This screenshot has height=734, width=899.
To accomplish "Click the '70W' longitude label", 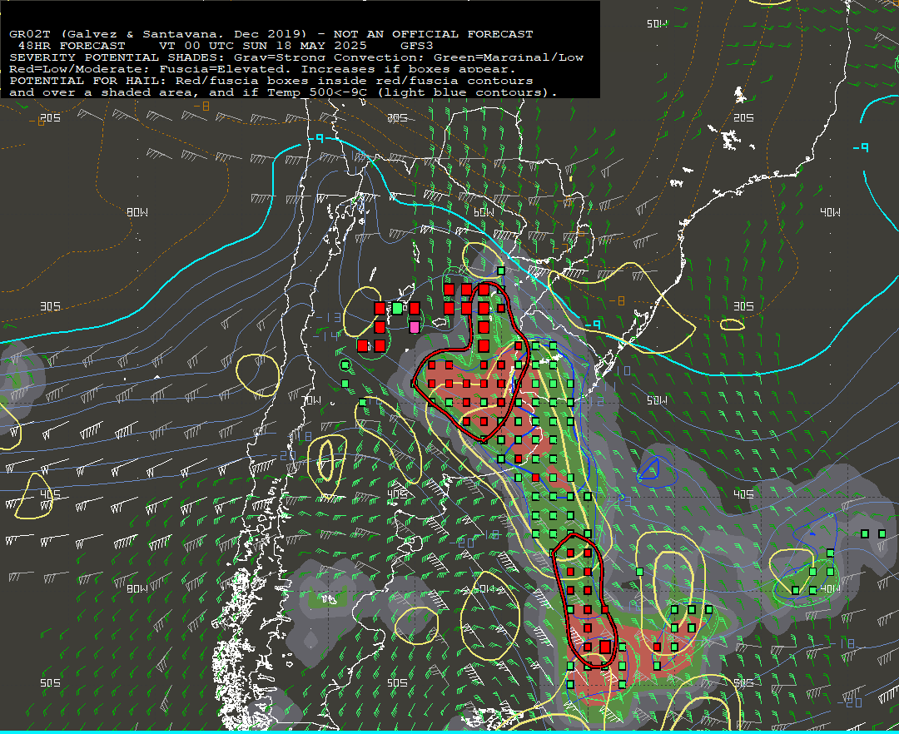I will 312,400.
